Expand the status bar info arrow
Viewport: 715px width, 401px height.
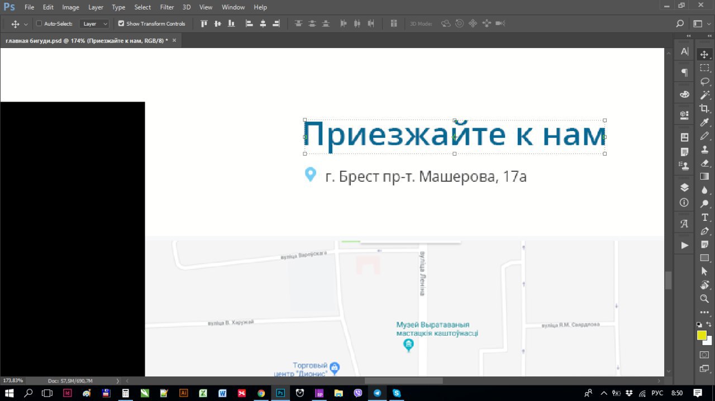tap(117, 380)
